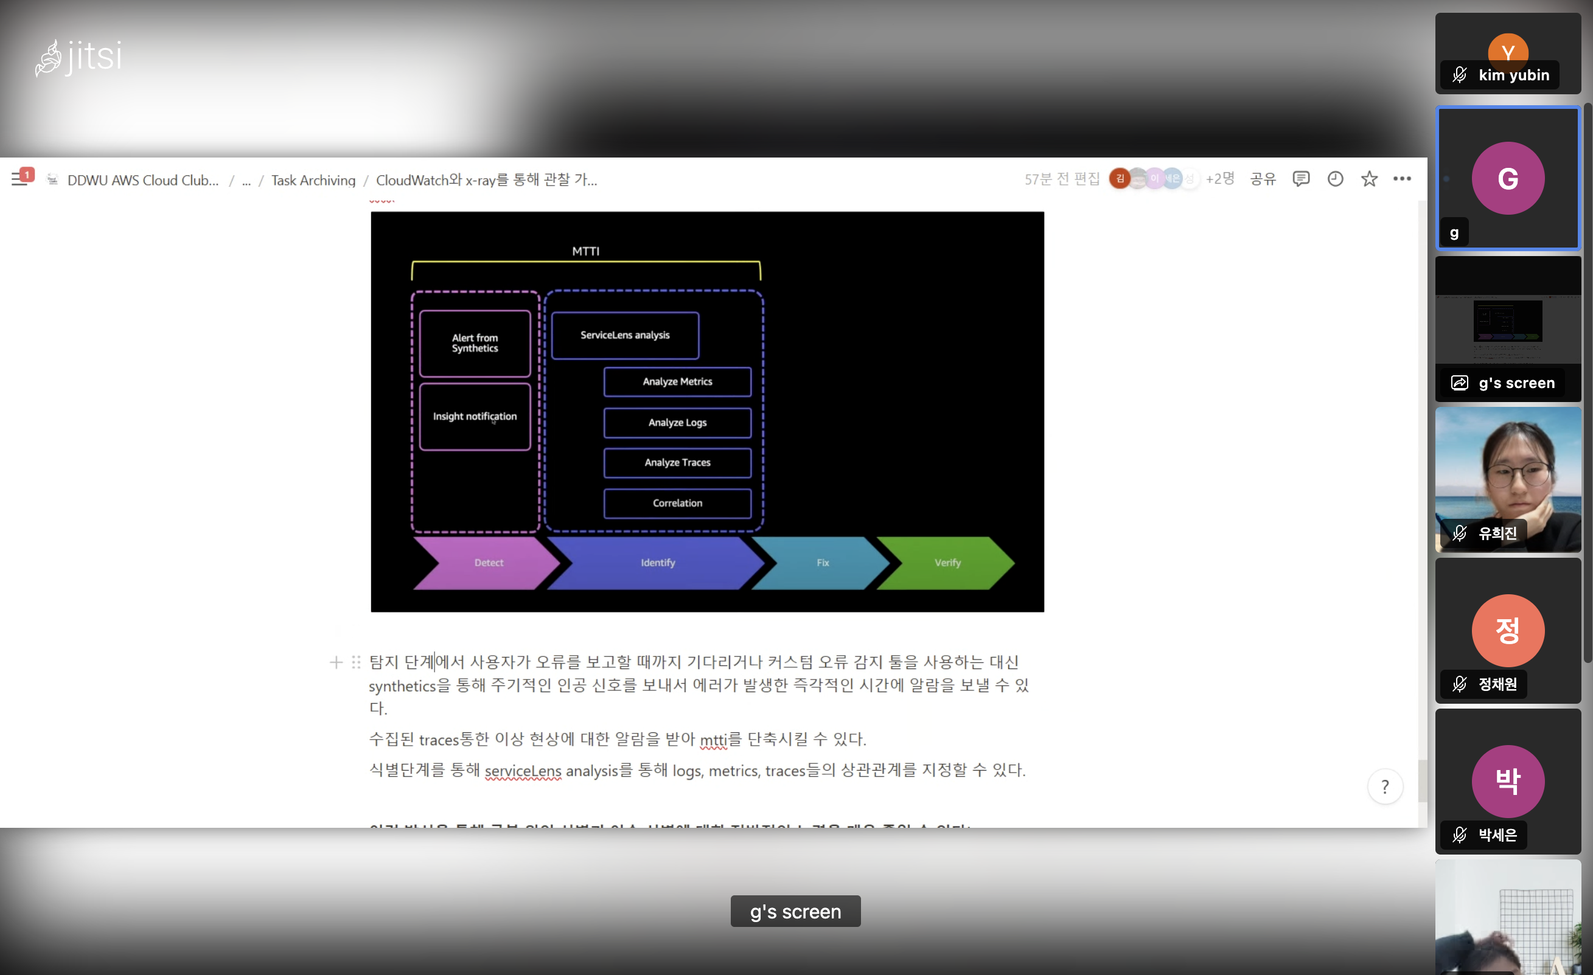The width and height of the screenshot is (1593, 975).
Task: Click the Jitsi logo
Action: [79, 57]
